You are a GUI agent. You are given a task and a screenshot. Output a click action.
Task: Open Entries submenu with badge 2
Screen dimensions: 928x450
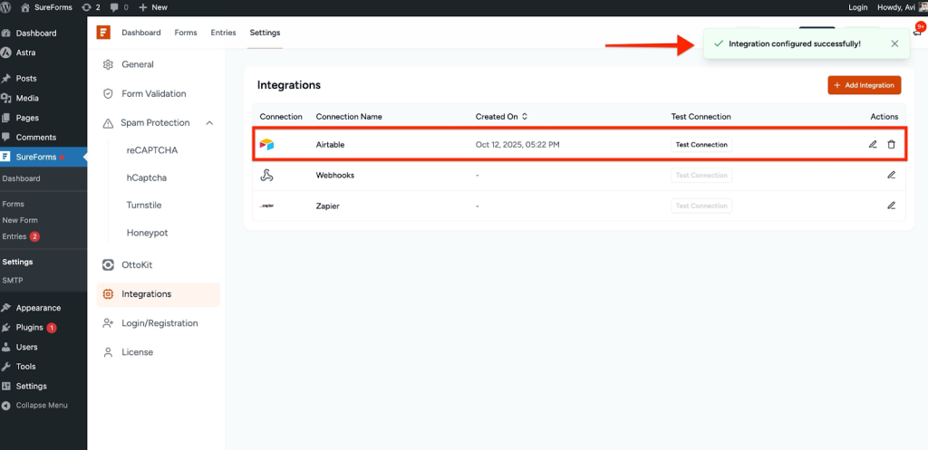click(x=20, y=236)
